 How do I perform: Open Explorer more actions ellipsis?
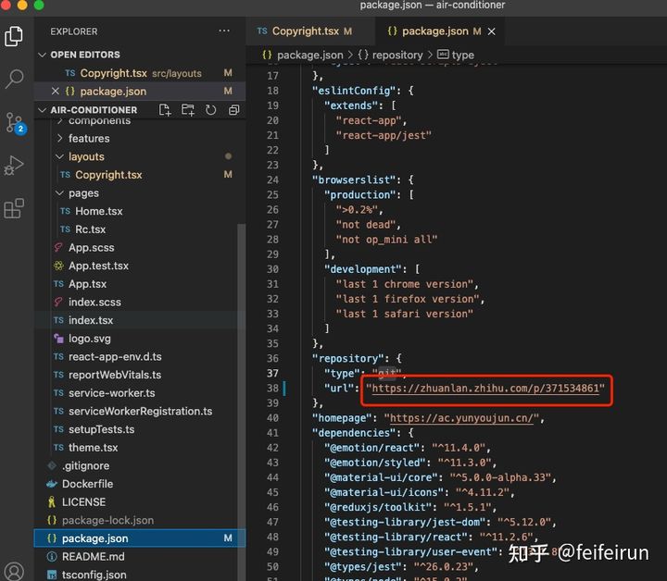click(x=224, y=31)
